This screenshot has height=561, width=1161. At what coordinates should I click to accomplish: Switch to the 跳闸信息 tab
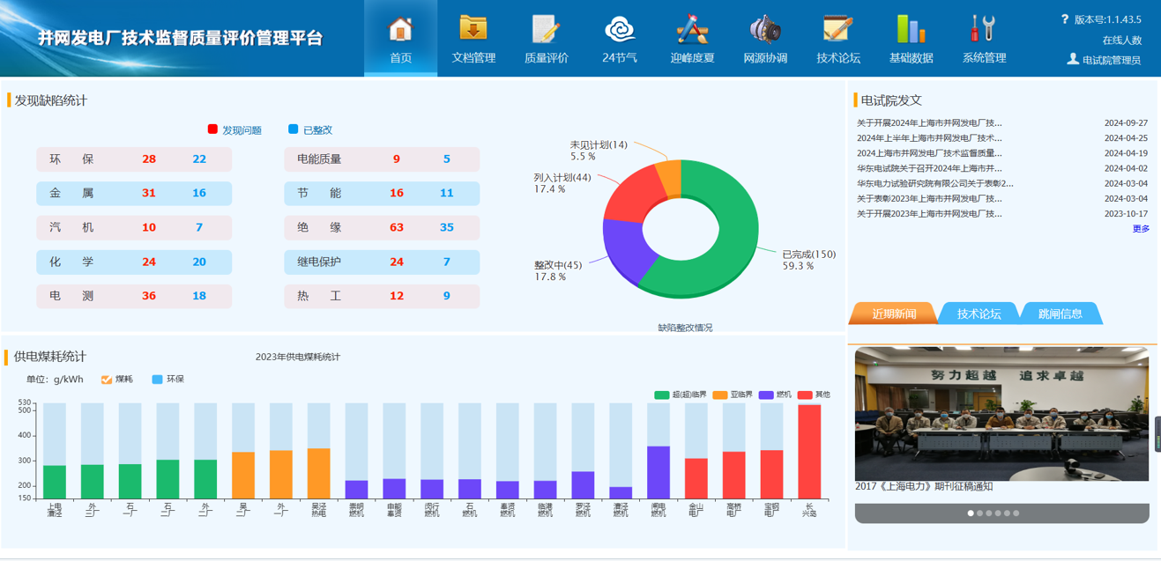[x=1060, y=314]
